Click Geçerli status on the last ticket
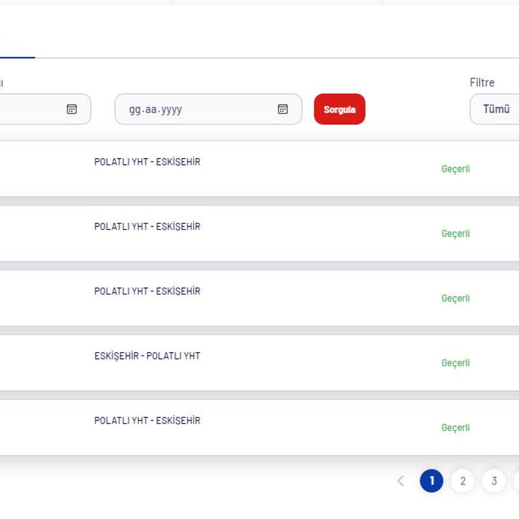Viewport: 519px width, 519px height. tap(455, 428)
